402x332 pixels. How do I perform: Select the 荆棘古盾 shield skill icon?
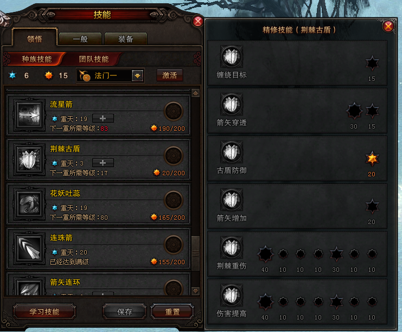click(29, 159)
